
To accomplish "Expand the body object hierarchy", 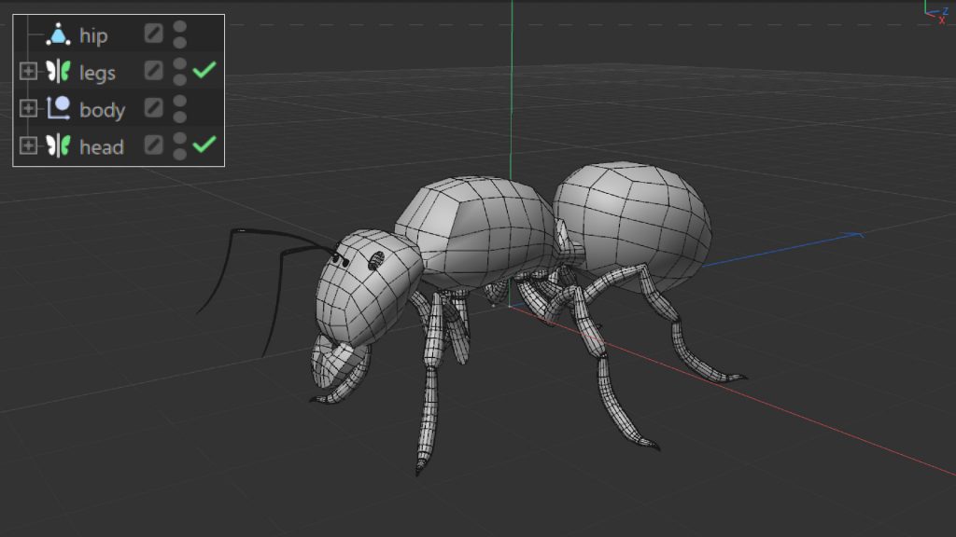I will 28,108.
